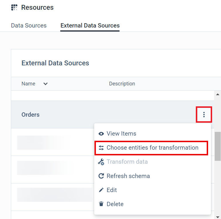Select the External Data Sources tab
The image size is (221, 219).
(x=90, y=26)
